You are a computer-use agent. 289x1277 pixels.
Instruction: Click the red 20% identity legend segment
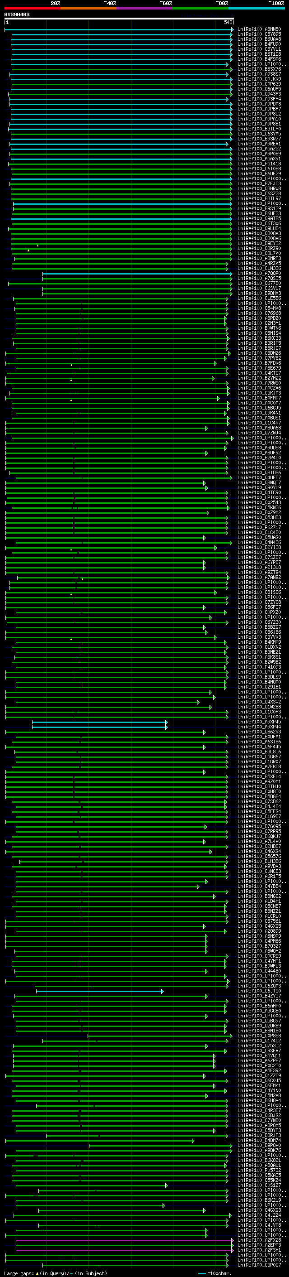[x=32, y=9]
